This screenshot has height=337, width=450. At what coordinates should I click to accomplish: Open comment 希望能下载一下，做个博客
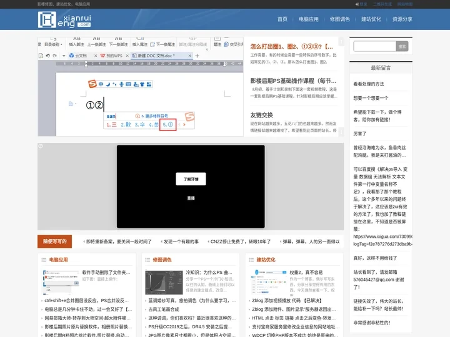(377, 116)
